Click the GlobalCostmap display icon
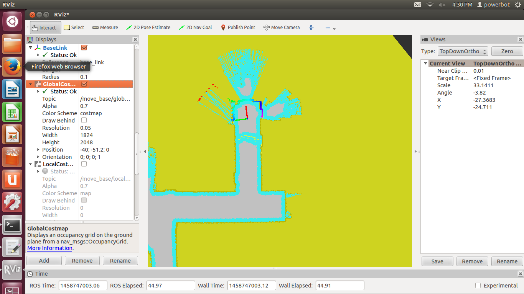 coord(38,84)
